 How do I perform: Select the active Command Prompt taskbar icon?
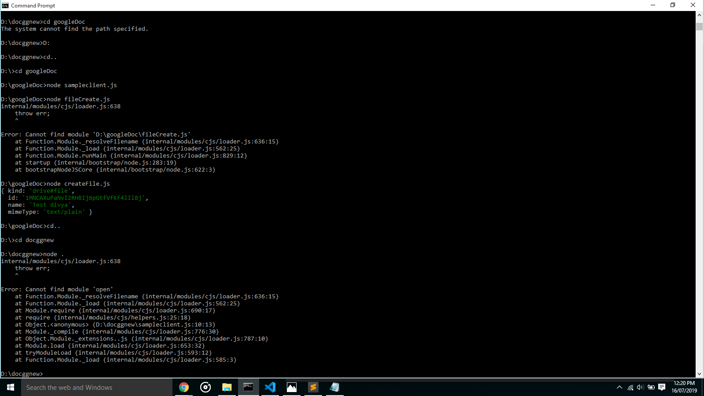coord(248,387)
